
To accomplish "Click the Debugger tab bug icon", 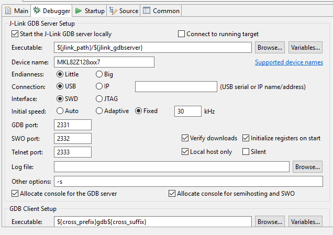I will click(x=37, y=10).
